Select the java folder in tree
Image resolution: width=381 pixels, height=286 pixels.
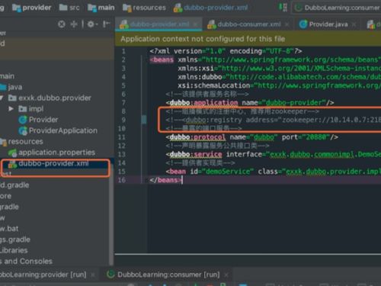click(15, 87)
